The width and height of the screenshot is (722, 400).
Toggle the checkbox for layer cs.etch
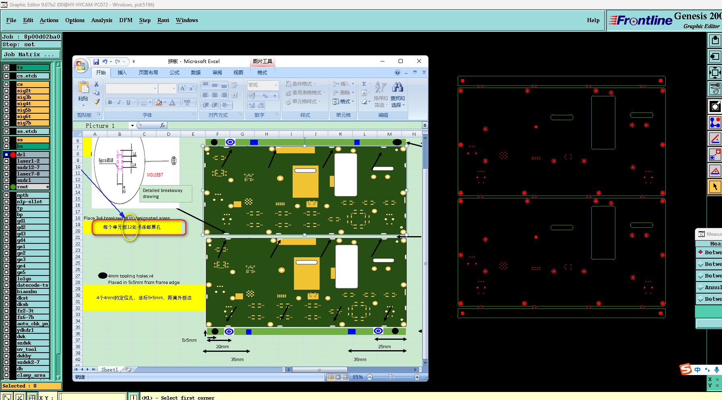point(6,76)
